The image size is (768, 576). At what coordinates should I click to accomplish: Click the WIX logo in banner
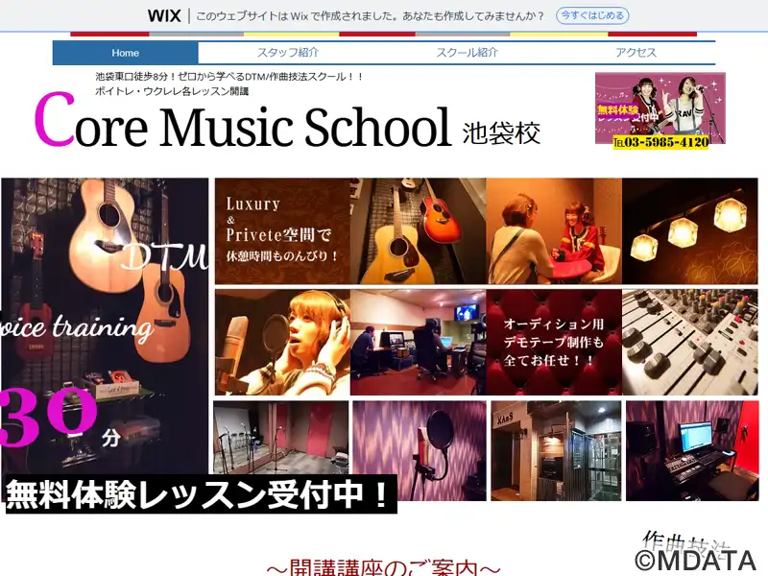coord(164,16)
